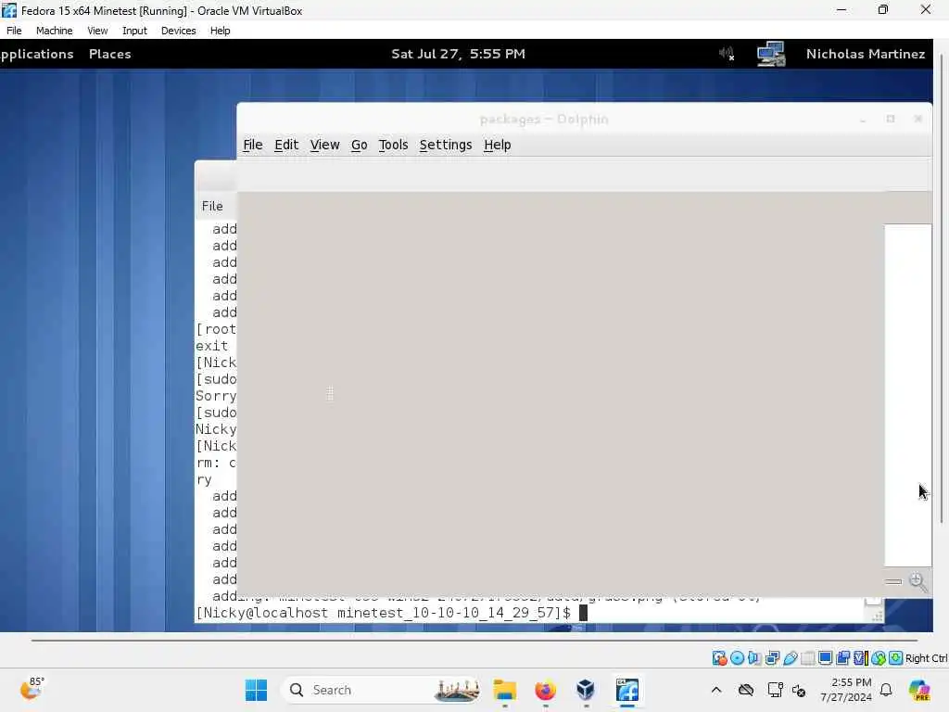Viewport: 949px width, 712px height.
Task: Click the VirtualBox mouse integration indicator
Action: 879,658
